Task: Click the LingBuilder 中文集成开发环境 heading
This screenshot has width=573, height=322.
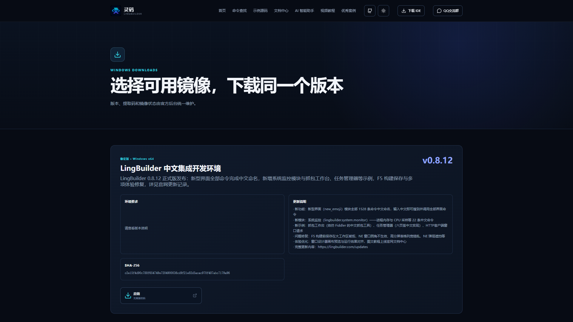Action: pyautogui.click(x=171, y=168)
